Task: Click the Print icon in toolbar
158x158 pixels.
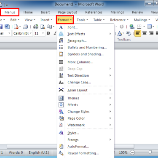Action: click(x=36, y=27)
